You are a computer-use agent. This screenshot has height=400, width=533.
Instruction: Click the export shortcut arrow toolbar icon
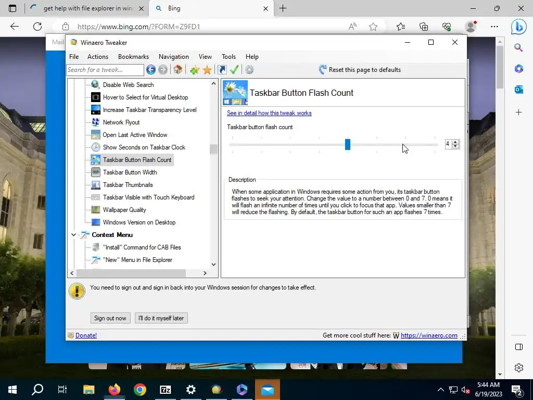(x=222, y=70)
